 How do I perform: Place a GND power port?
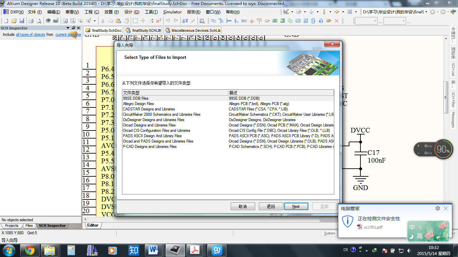tap(252, 21)
